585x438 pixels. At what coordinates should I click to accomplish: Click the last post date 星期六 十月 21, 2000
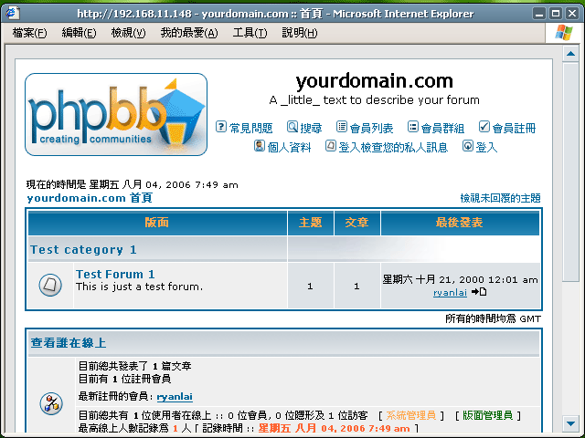[460, 279]
